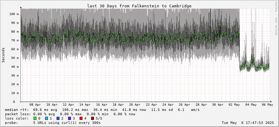Click the '30 m' y-axis label
Image resolution: width=279 pixels, height=127 pixels.
pos(15,76)
